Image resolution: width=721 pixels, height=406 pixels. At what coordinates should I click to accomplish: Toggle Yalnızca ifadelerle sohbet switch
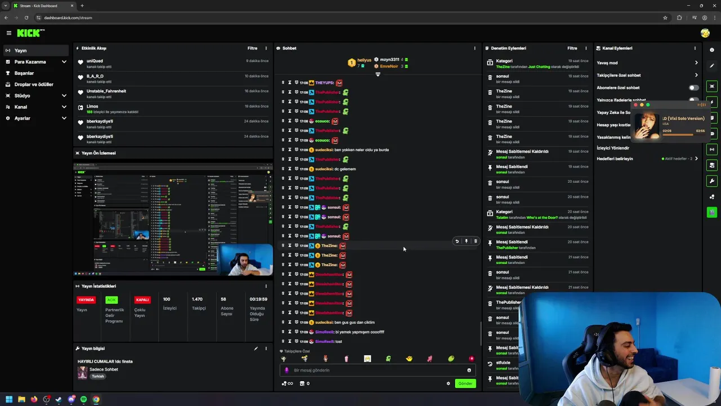pyautogui.click(x=694, y=100)
